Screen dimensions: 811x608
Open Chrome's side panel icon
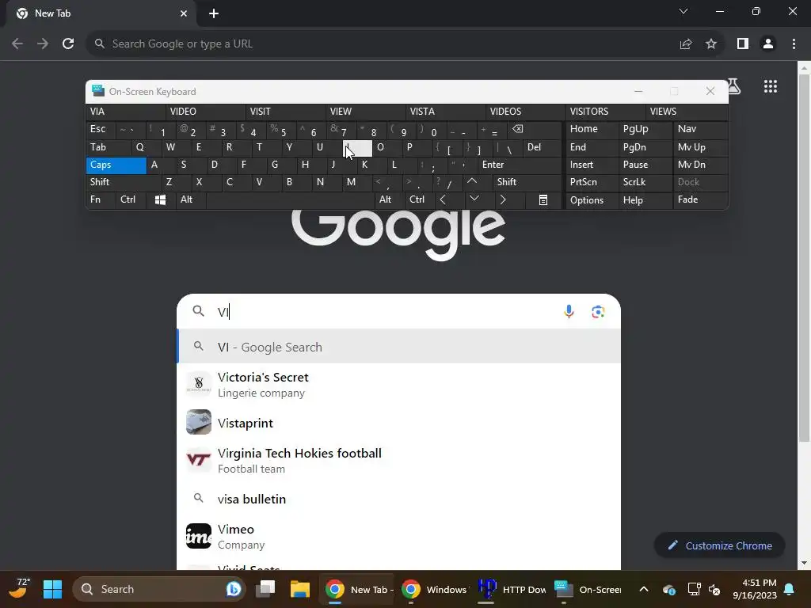(742, 44)
